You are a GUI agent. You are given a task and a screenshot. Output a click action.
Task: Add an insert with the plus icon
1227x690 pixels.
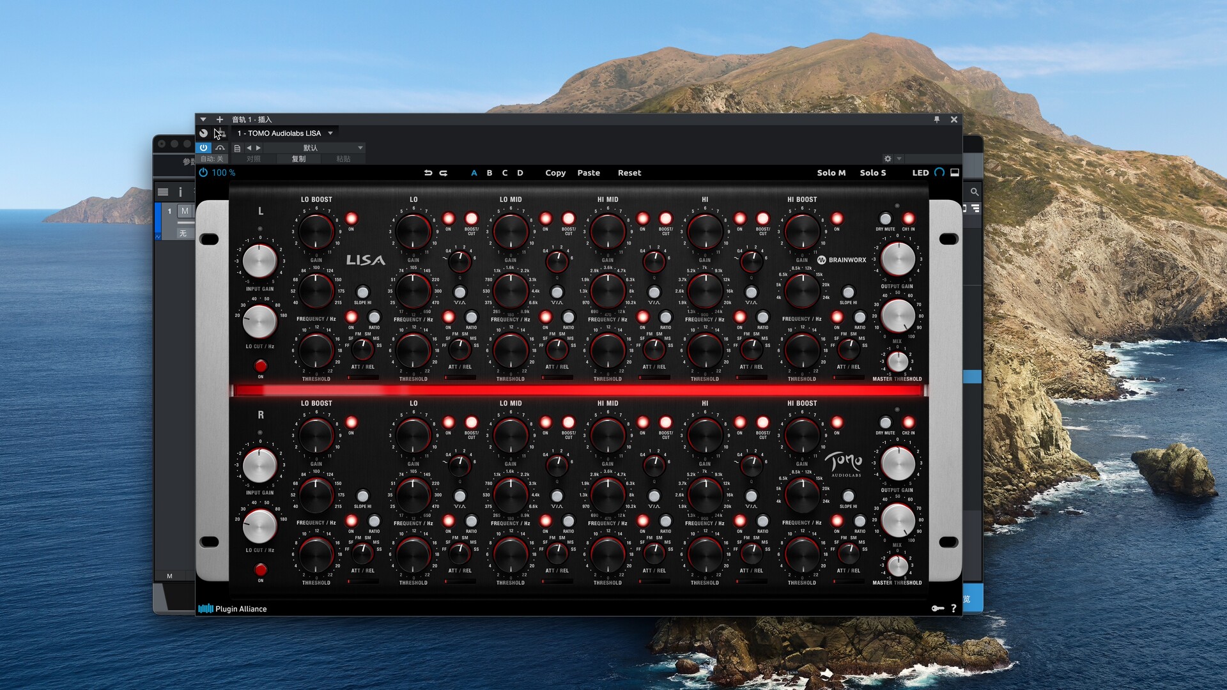tap(219, 119)
